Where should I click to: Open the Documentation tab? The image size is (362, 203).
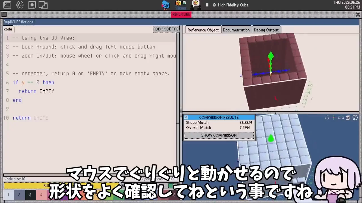click(x=236, y=30)
